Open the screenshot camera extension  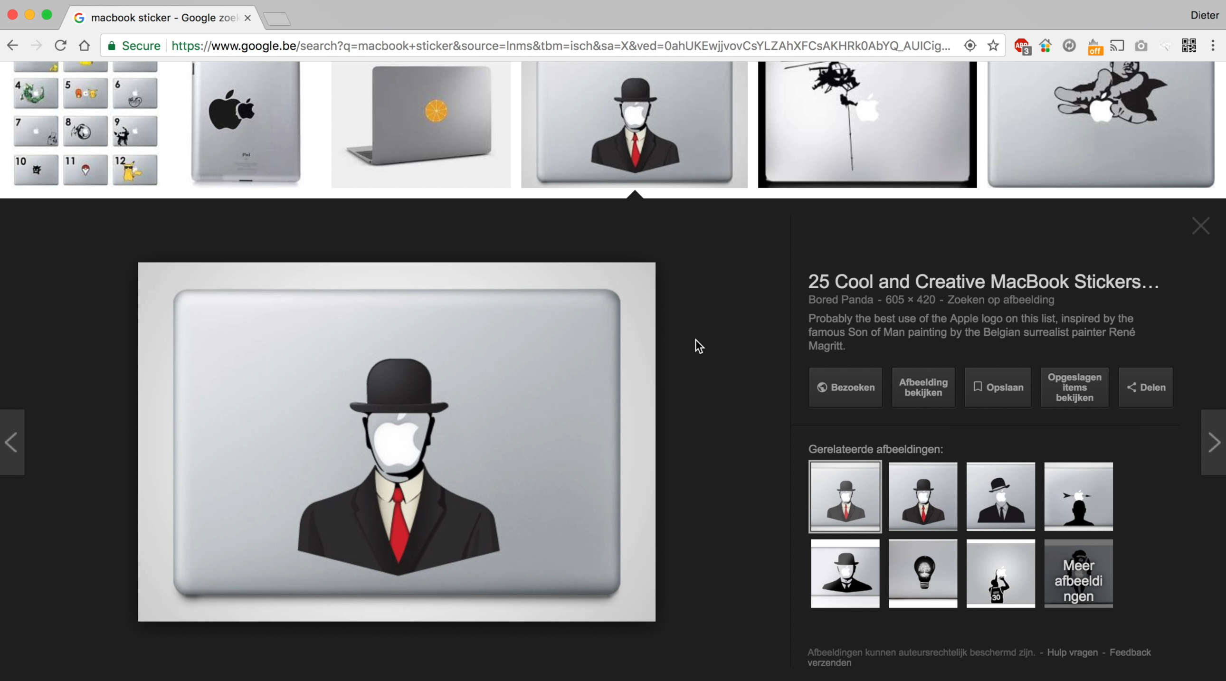tap(1141, 46)
